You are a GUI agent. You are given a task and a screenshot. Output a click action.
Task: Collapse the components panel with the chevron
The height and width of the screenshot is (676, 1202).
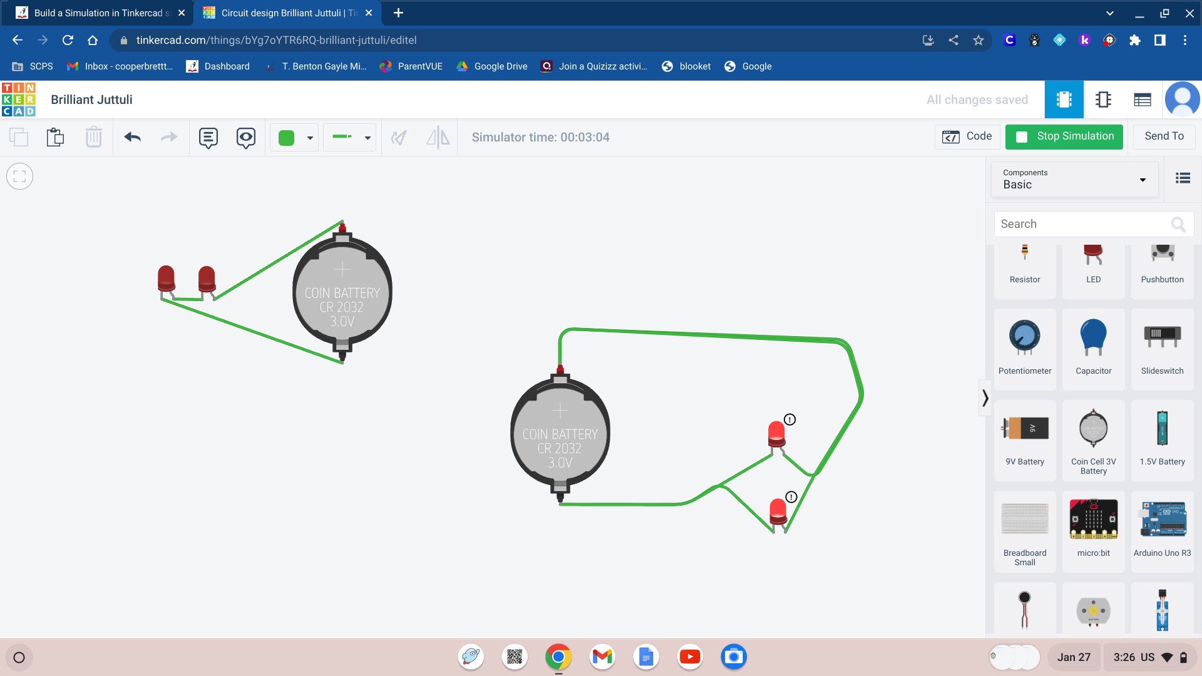point(985,397)
